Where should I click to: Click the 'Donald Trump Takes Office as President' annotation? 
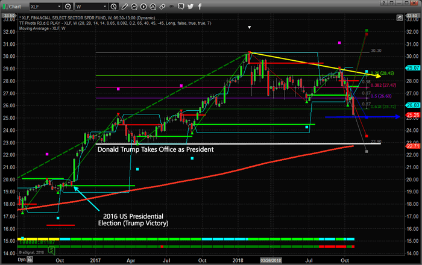point(156,149)
